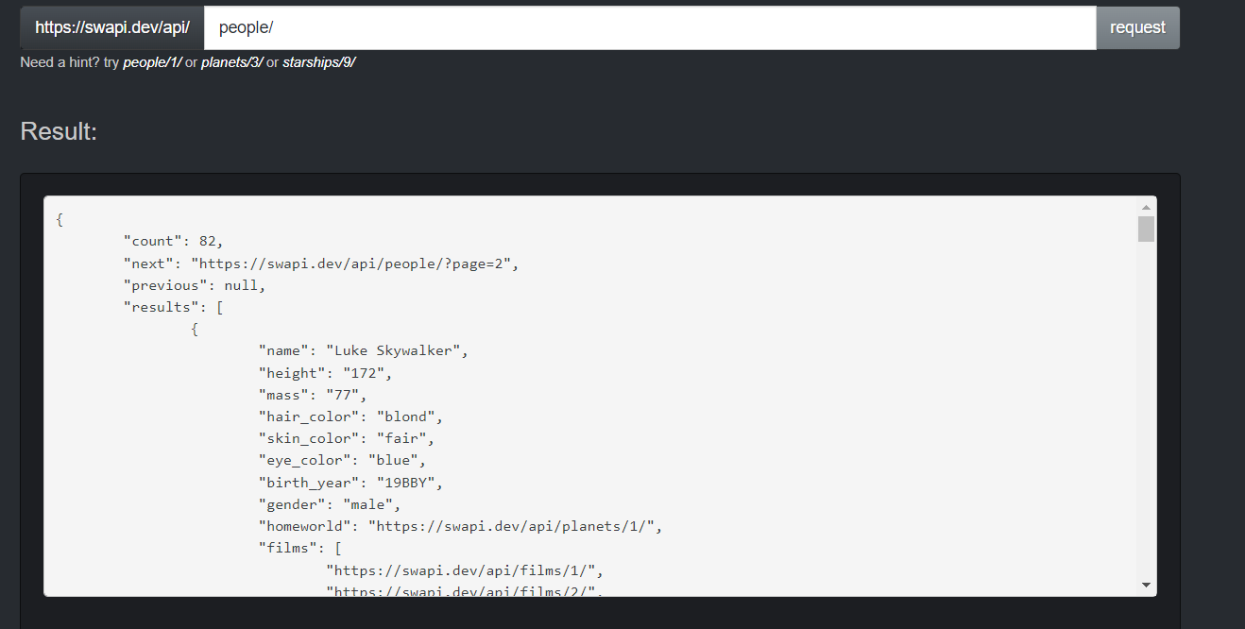Click the "hair_color": "blond" line
This screenshot has height=629, width=1245.
tap(351, 416)
